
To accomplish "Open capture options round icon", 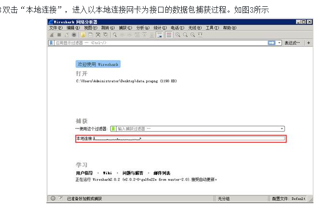I will (74, 35).
